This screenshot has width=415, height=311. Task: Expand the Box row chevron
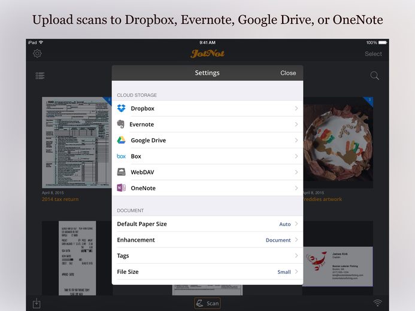pyautogui.click(x=296, y=156)
